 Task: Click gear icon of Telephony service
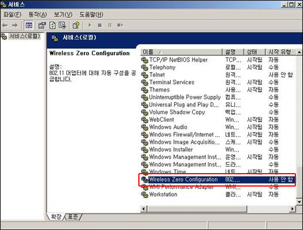tap(145, 67)
